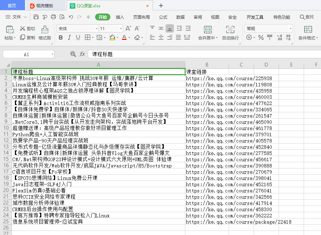Align text to the right
The image size is (321, 235).
point(169,37)
